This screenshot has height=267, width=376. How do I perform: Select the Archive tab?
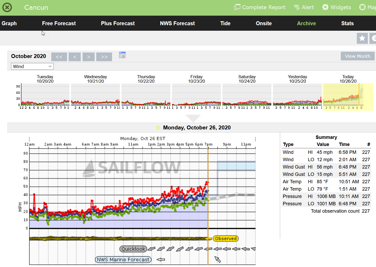307,23
